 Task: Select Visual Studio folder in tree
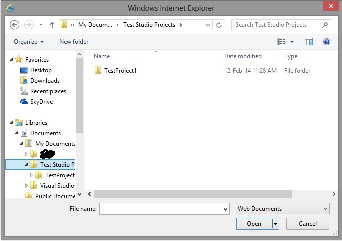point(57,186)
